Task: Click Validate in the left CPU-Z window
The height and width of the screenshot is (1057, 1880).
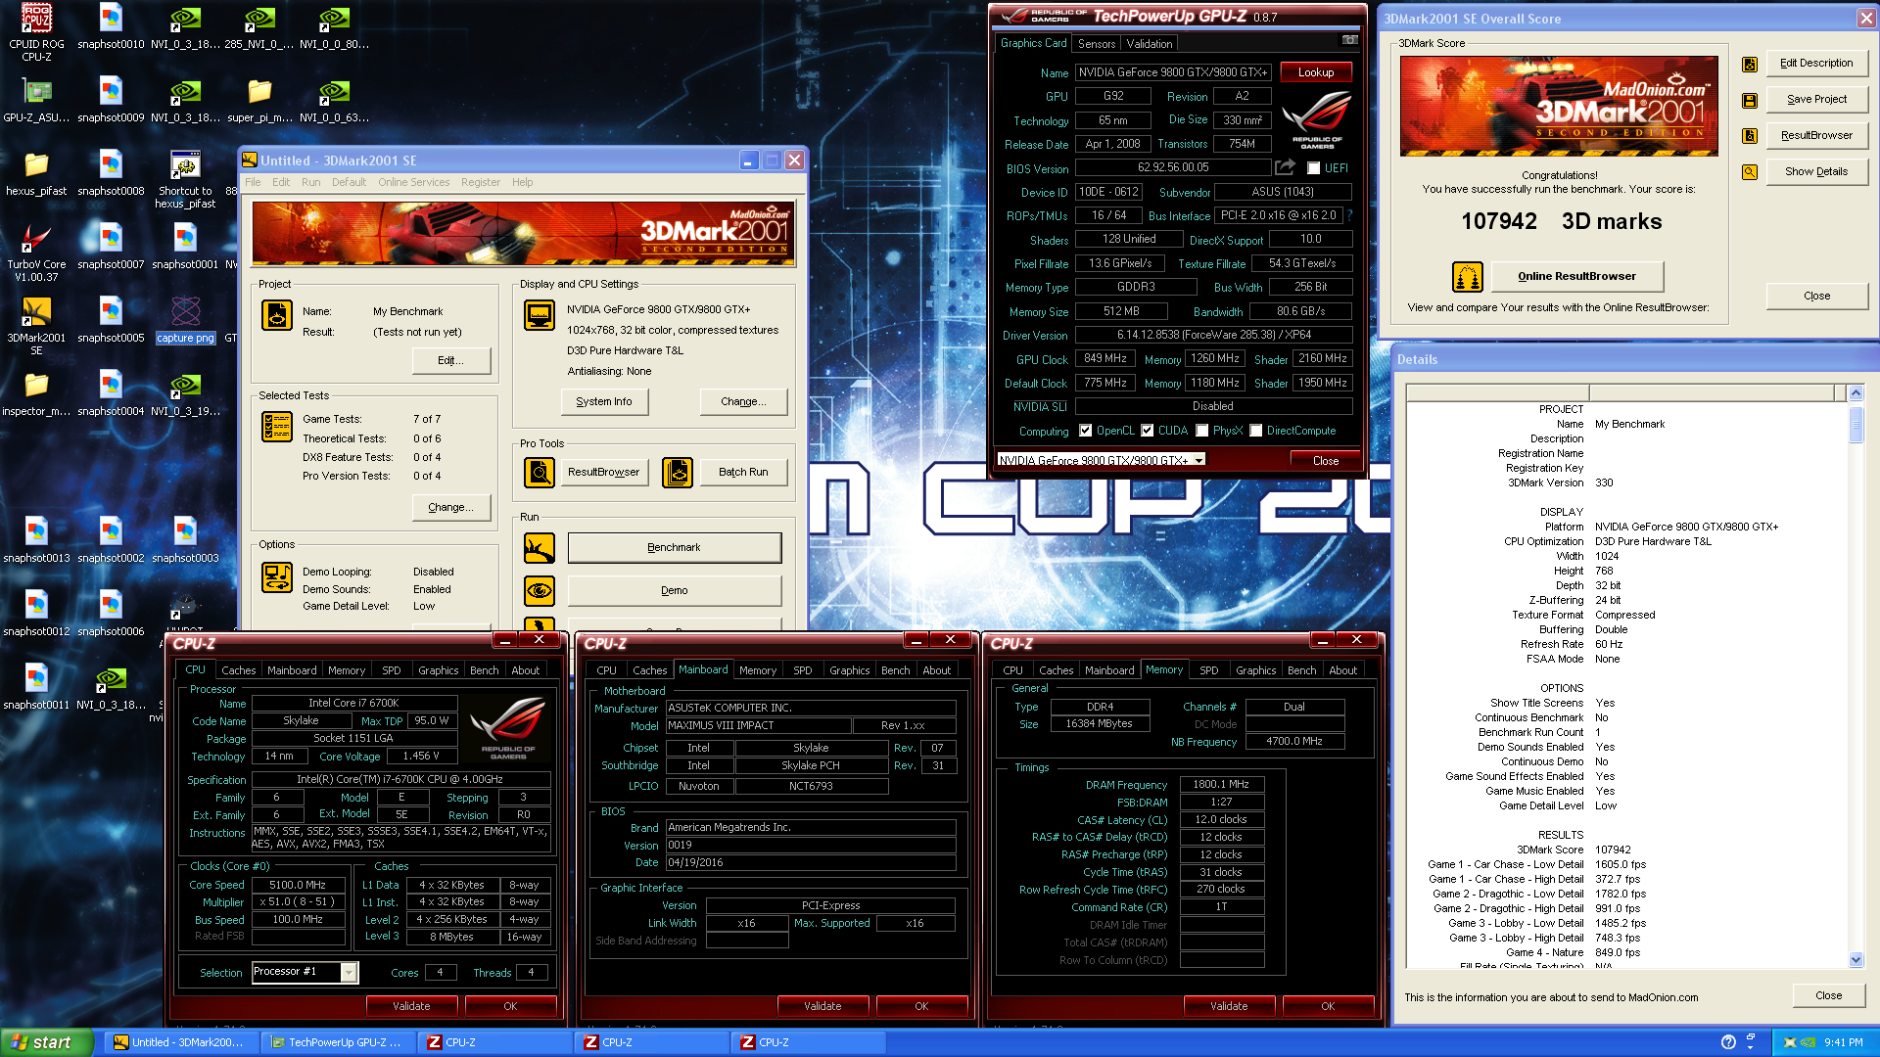Action: point(411,1006)
